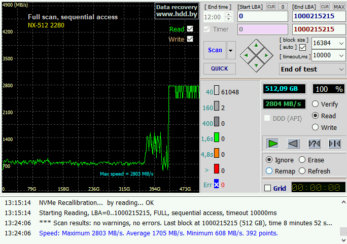Viewport: 347px width, 244px height.
Task: Click the Start LBA CUR button
Action: [x=271, y=7]
